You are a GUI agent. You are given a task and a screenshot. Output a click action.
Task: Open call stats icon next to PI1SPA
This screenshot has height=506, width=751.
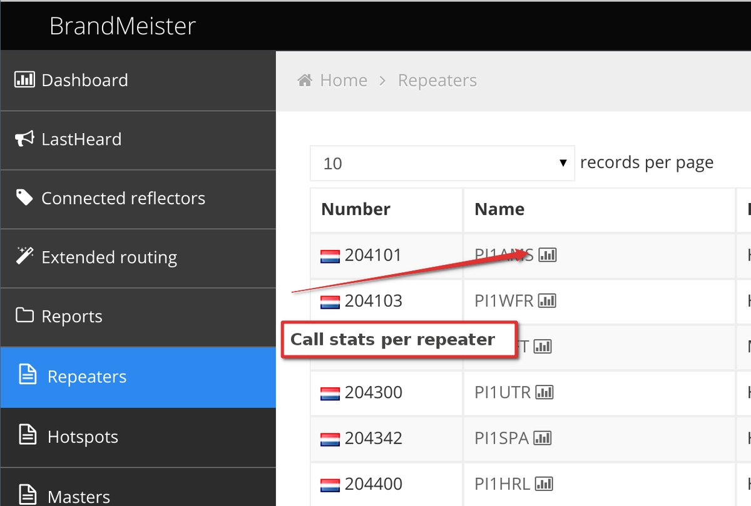pyautogui.click(x=542, y=438)
